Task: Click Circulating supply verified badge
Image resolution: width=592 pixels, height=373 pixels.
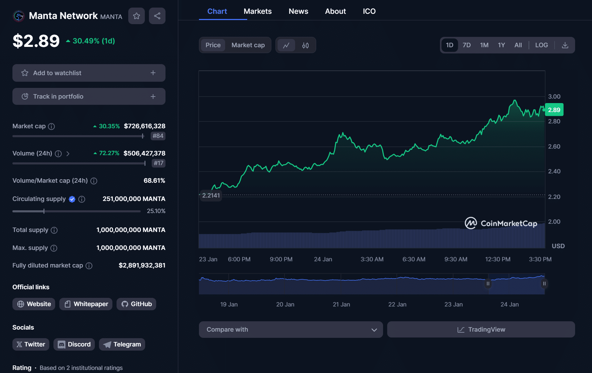Action: click(x=72, y=199)
